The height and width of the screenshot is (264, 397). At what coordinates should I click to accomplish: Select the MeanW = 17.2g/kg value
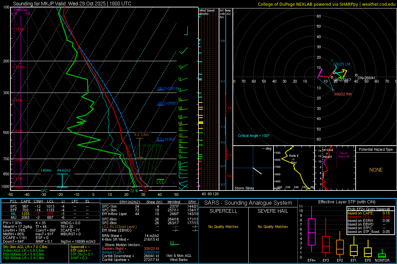[x=17, y=227]
